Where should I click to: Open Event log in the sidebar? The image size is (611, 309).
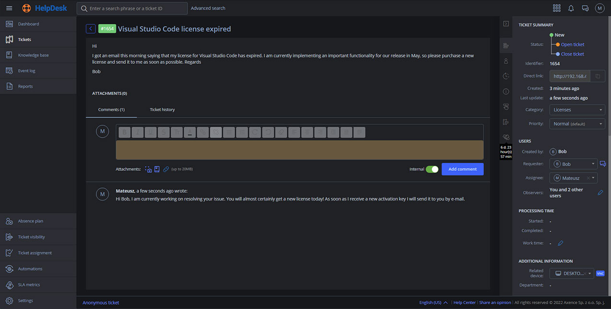point(38,71)
